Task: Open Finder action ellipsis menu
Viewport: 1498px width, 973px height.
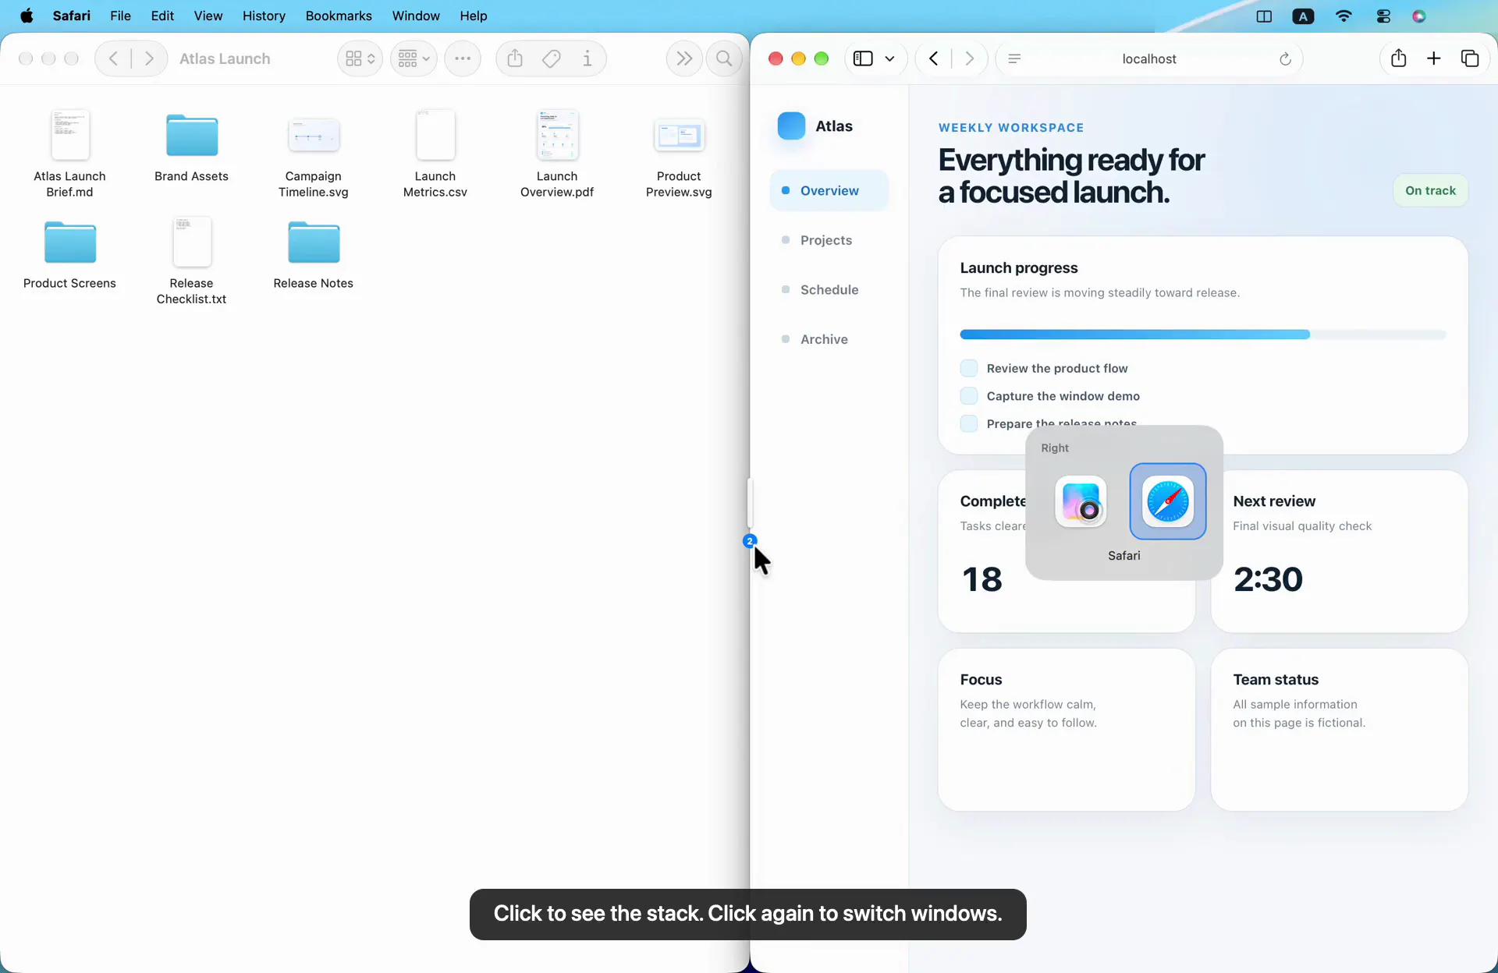Action: pyautogui.click(x=463, y=58)
